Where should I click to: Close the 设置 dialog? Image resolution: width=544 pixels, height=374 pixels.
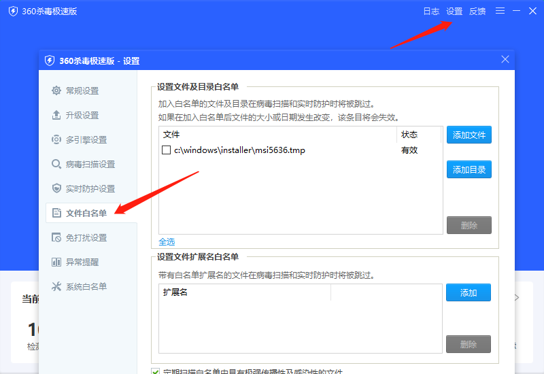(505, 59)
